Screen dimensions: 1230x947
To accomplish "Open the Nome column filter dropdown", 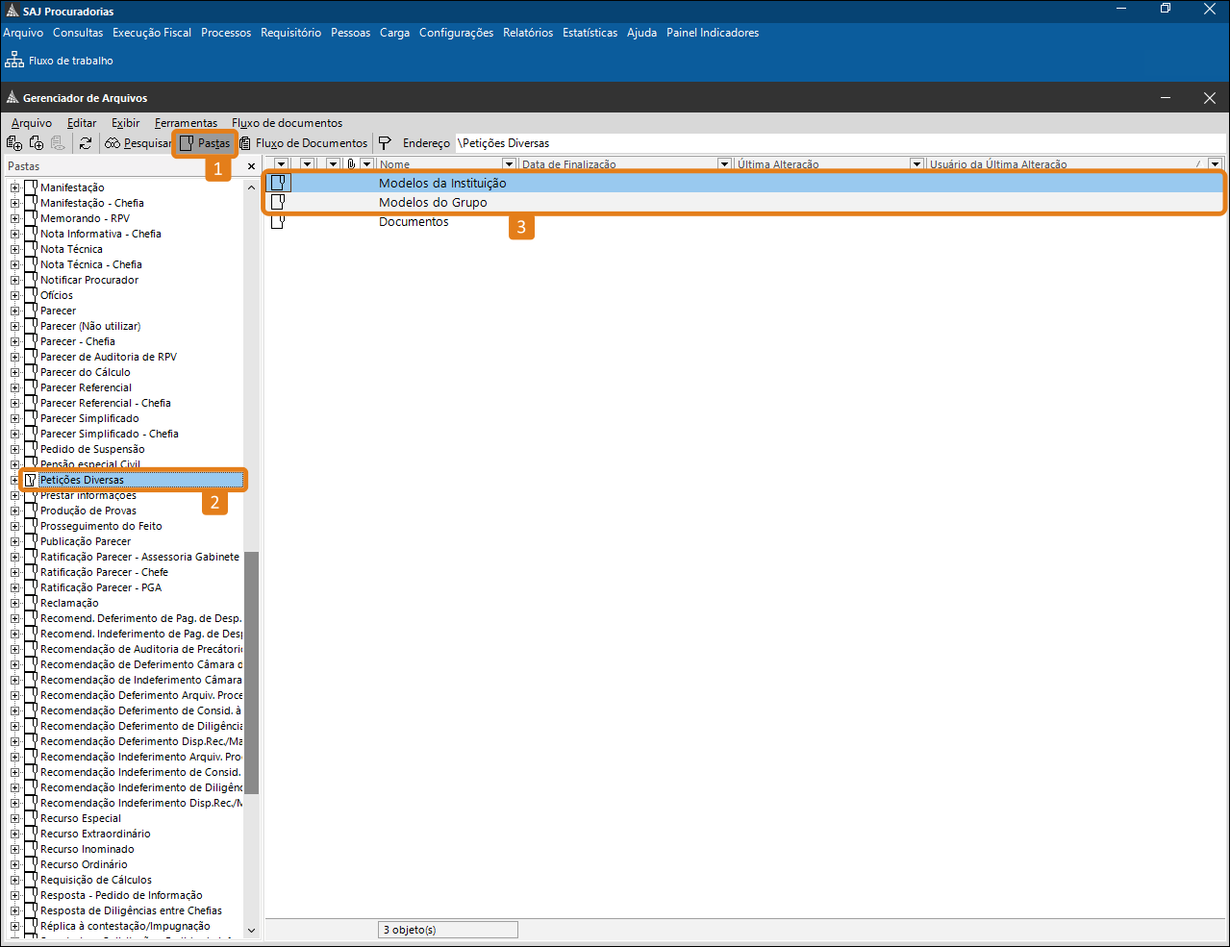I will click(x=509, y=164).
